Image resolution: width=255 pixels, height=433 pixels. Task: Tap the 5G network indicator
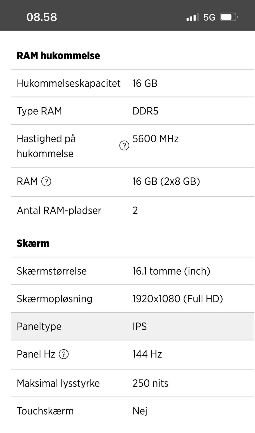[209, 17]
